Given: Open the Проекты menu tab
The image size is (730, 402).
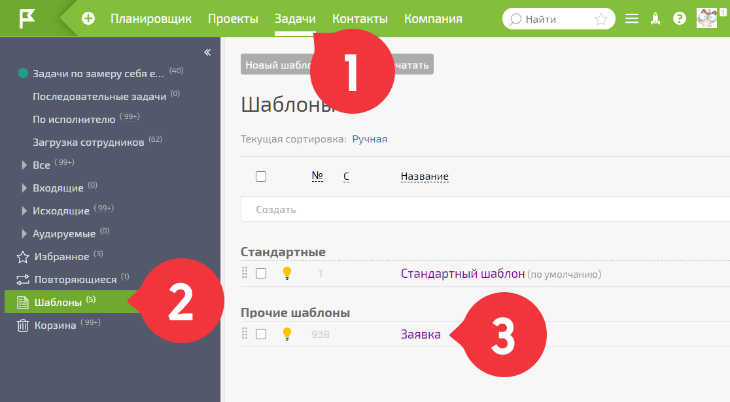Looking at the screenshot, I should tap(233, 18).
